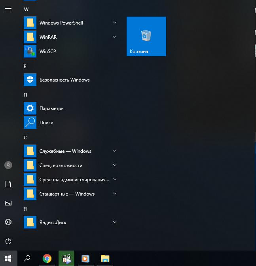The width and height of the screenshot is (256, 266).
Task: Open Безопасность Windows shield icon
Action: [x=30, y=80]
